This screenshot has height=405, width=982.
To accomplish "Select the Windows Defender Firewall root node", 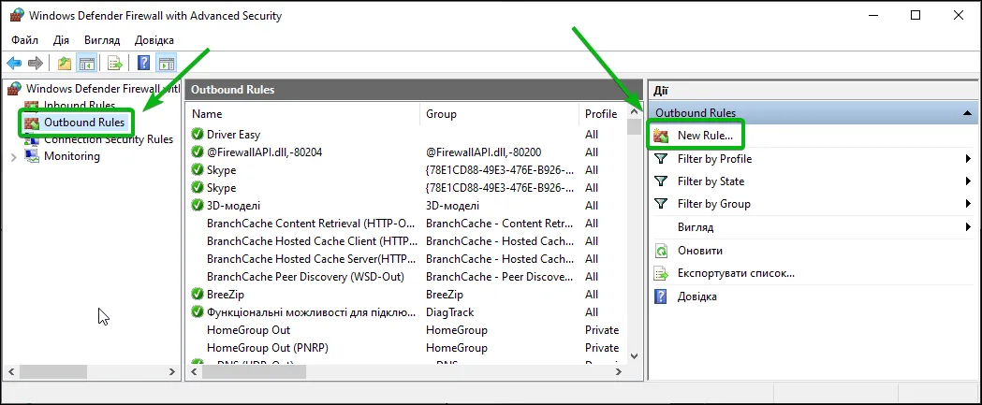I will click(103, 89).
